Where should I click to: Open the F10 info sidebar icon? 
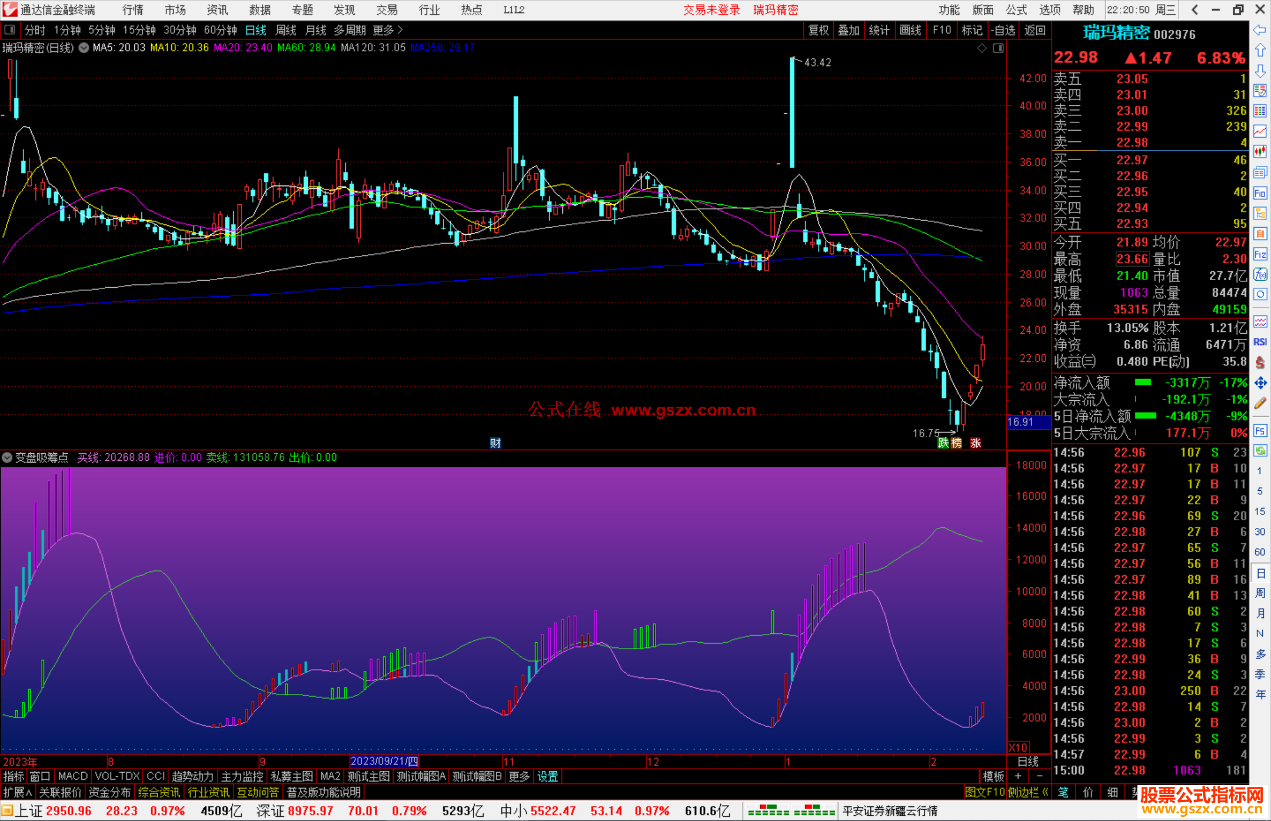[1260, 193]
